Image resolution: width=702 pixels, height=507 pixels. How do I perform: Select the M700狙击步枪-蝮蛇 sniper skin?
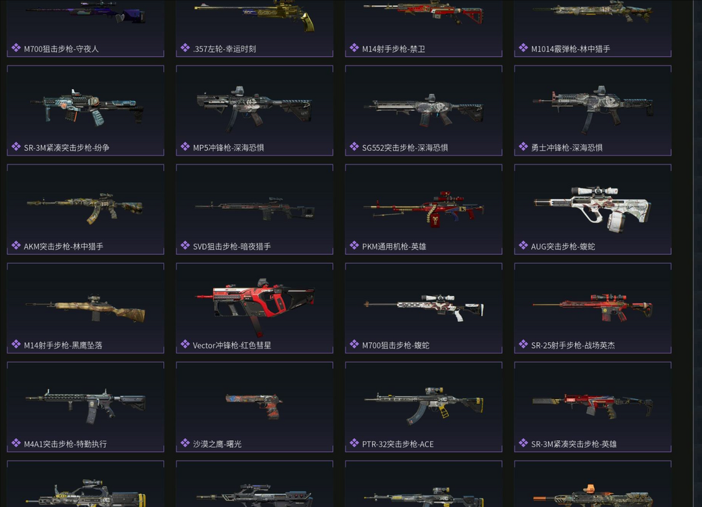click(424, 308)
